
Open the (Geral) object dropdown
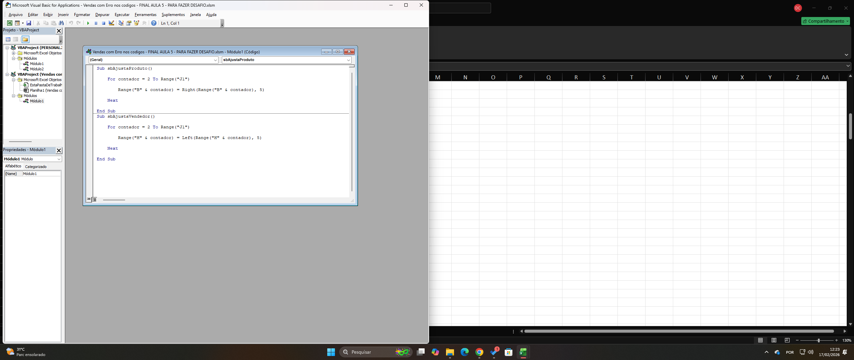216,60
